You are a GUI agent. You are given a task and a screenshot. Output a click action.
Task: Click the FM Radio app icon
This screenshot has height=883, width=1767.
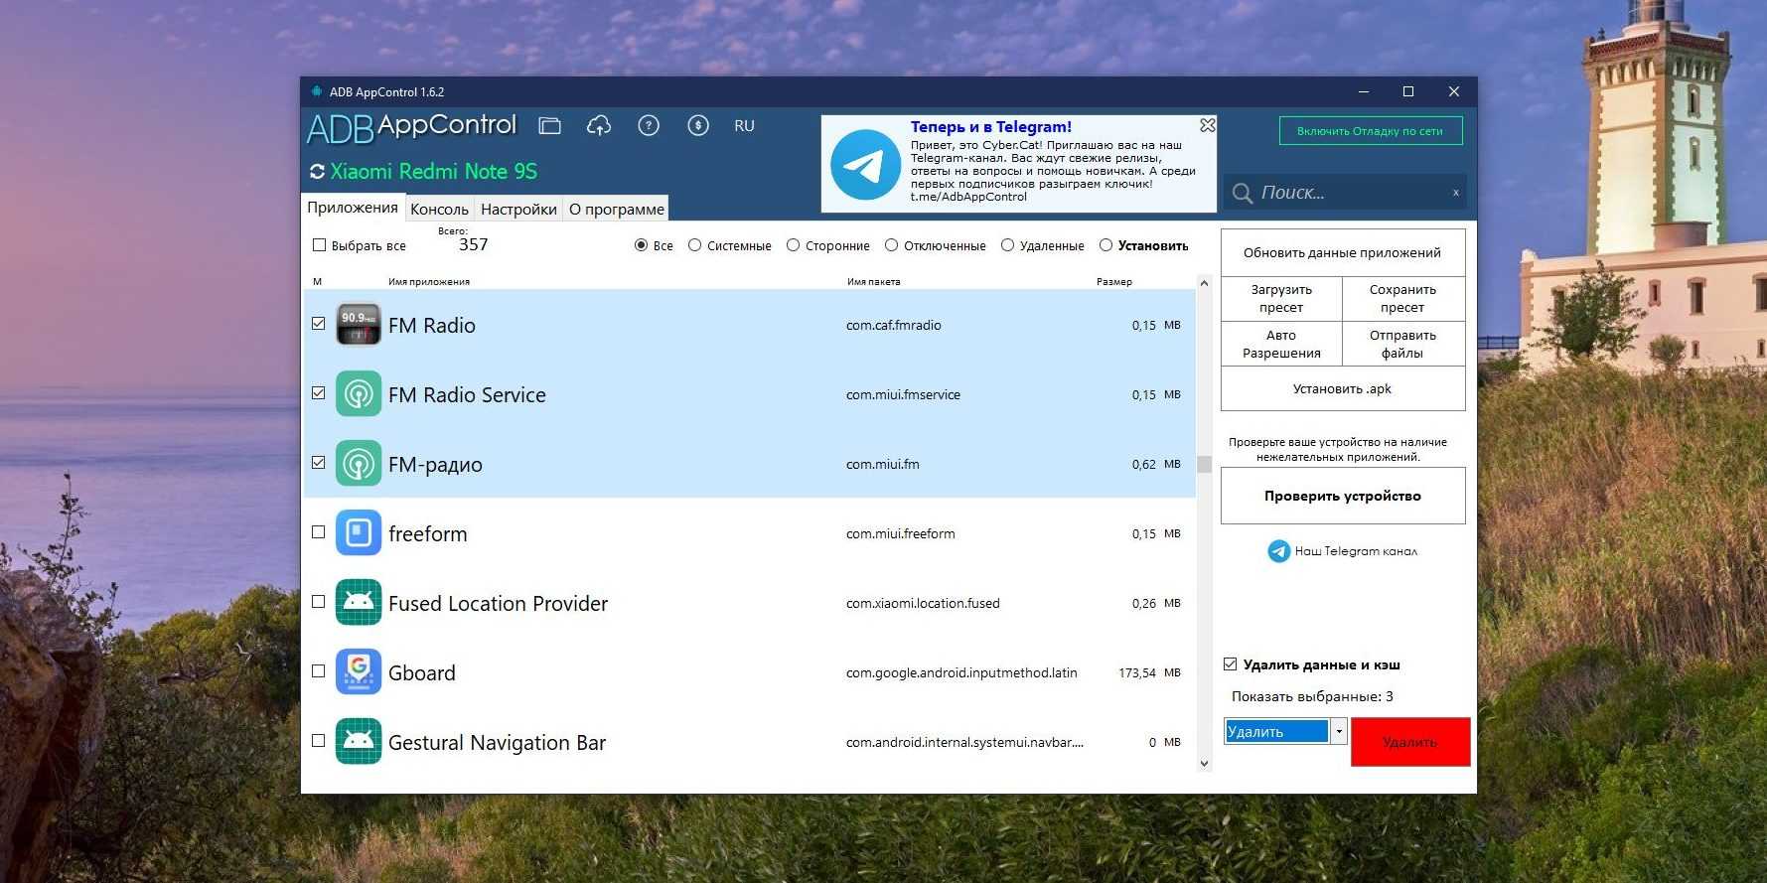[x=359, y=325]
